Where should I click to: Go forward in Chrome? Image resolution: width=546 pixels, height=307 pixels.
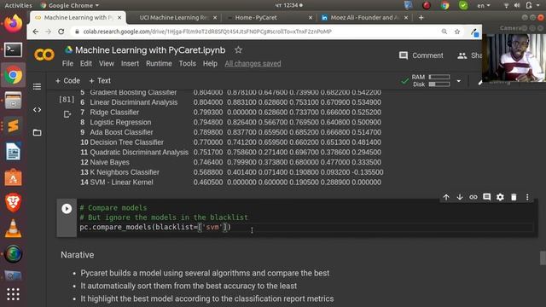[x=48, y=32]
